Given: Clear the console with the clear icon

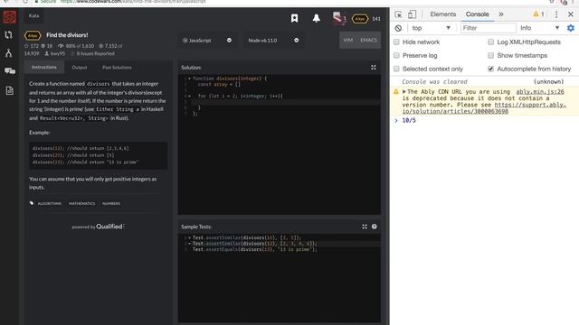Looking at the screenshot, I should 398,28.
